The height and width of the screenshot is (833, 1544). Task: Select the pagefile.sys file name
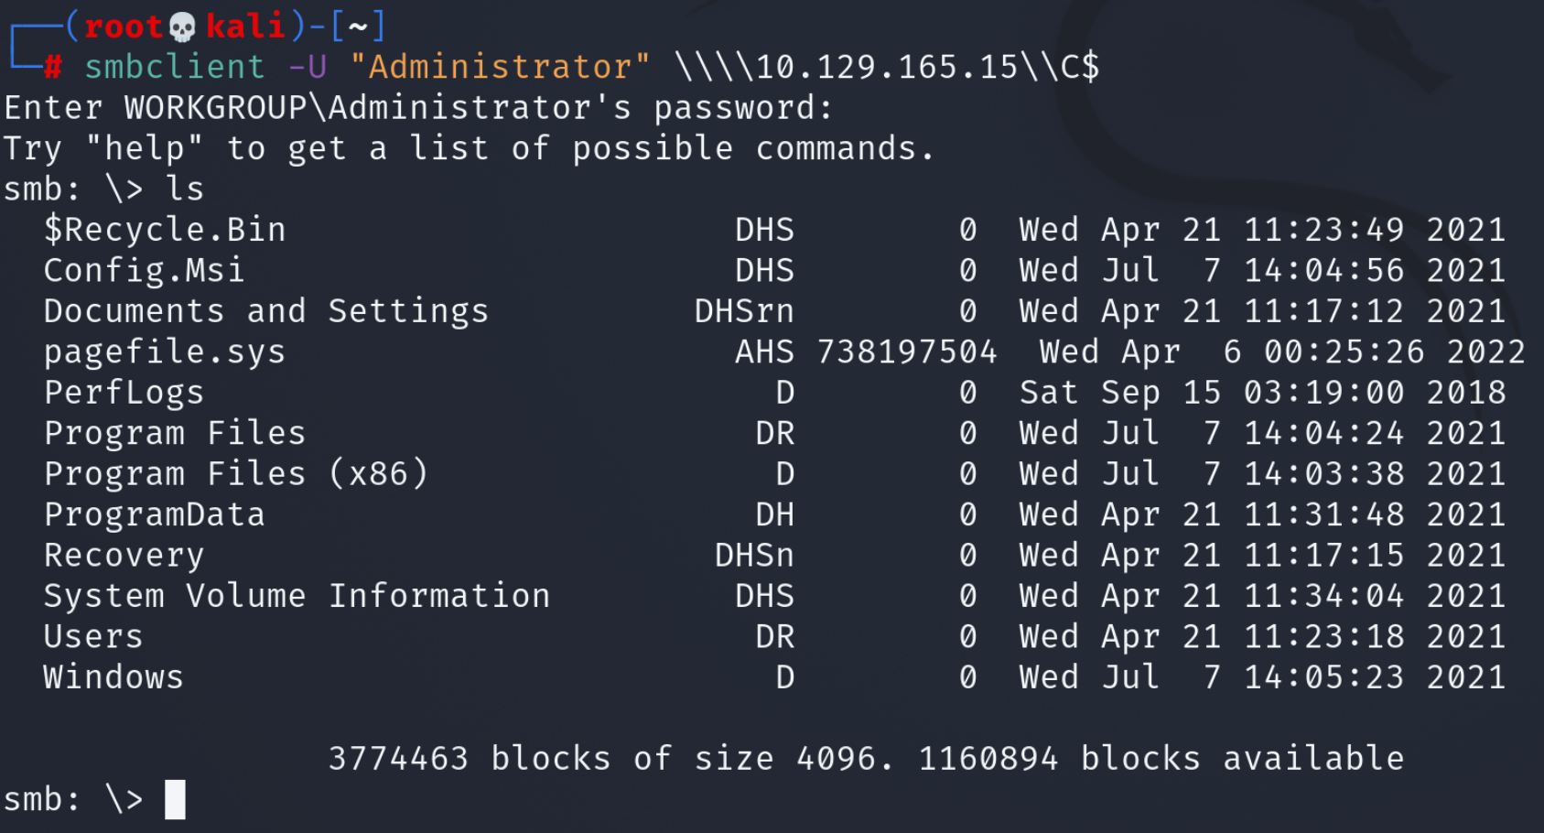(165, 352)
